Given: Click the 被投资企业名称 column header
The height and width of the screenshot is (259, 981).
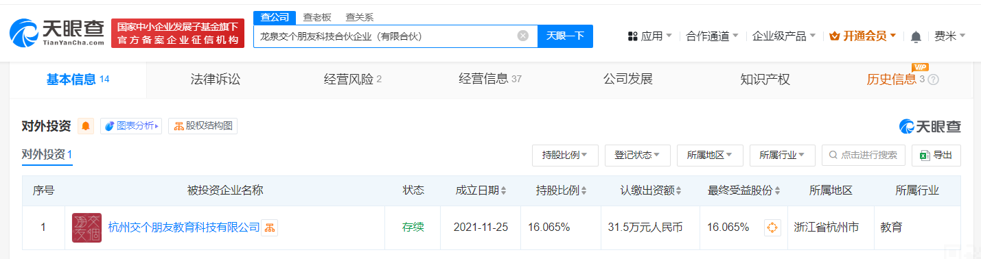Looking at the screenshot, I should [x=225, y=190].
